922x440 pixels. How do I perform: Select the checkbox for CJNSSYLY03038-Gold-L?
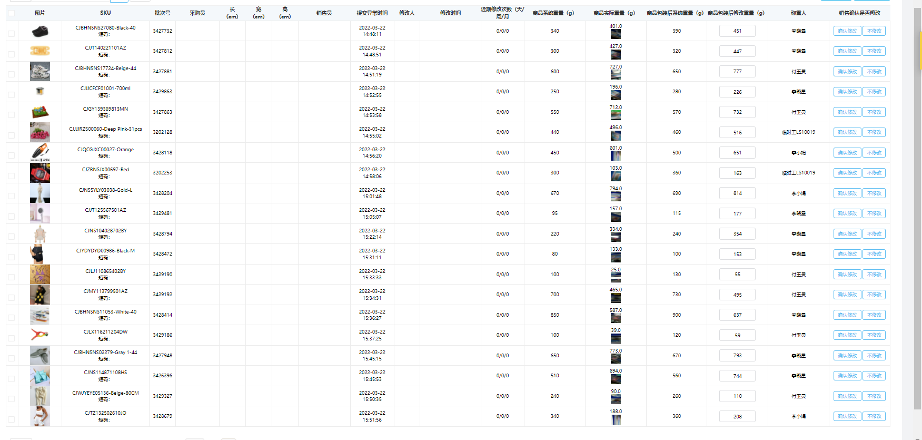pos(11,196)
